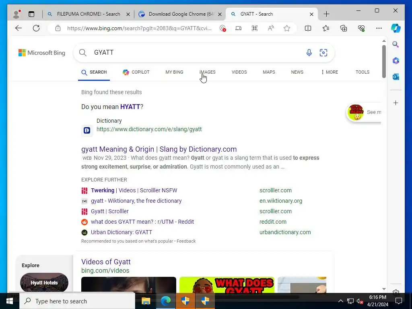412x309 pixels.
Task: Select the MAPS search tab
Action: click(269, 72)
